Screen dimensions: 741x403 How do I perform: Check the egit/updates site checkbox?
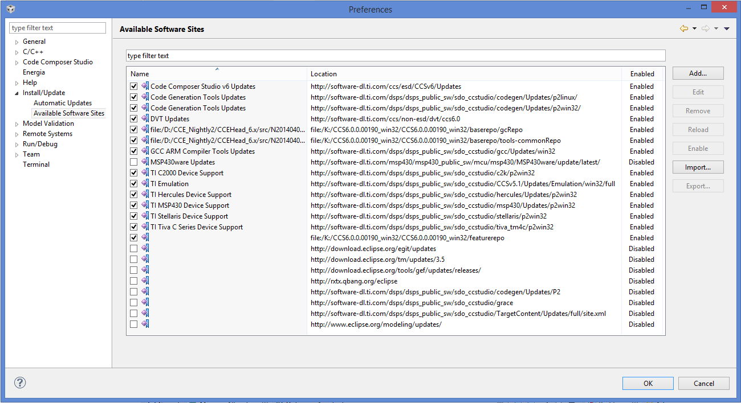pyautogui.click(x=133, y=249)
